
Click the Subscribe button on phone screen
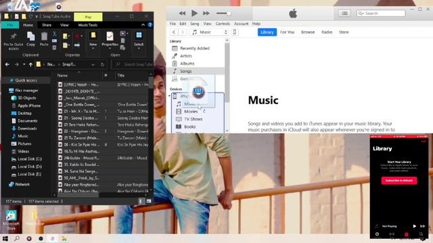tap(399, 180)
